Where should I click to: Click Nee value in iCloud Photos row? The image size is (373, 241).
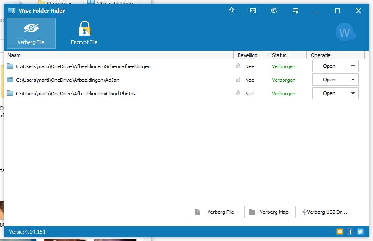coord(250,94)
